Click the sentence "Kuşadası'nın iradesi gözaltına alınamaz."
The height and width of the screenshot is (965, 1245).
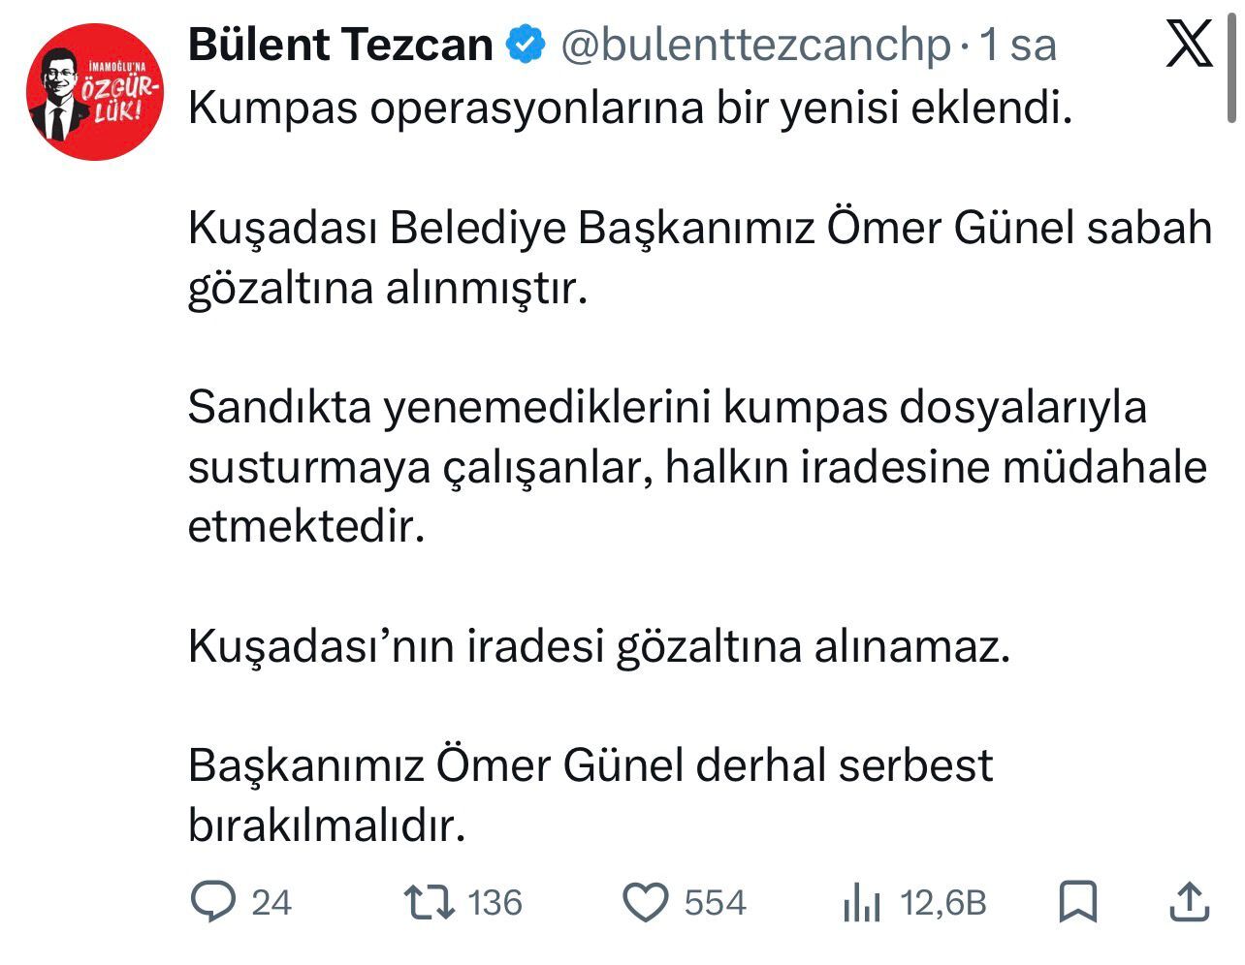pos(598,646)
